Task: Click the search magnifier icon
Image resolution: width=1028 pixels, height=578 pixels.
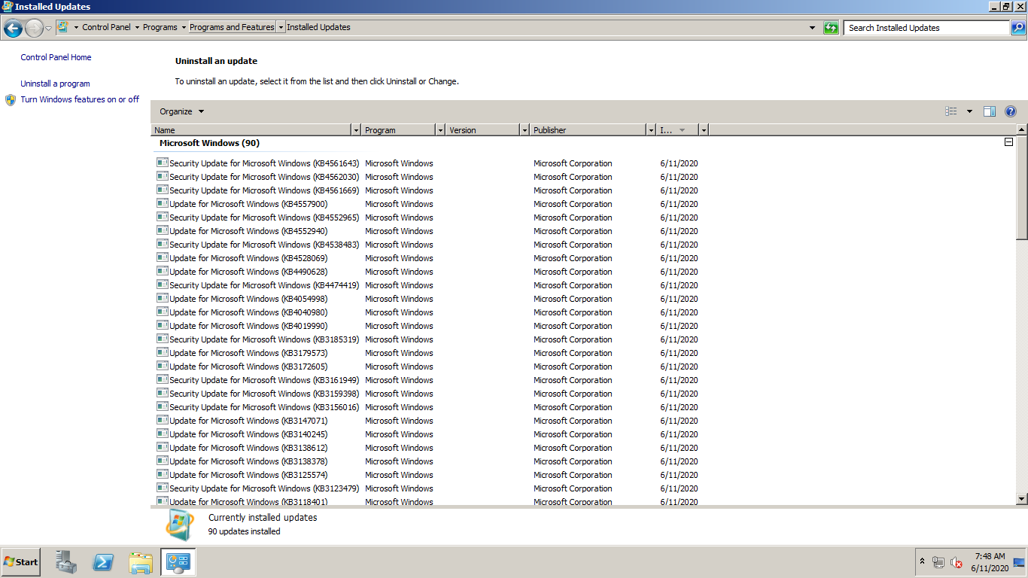Action: (x=1017, y=28)
